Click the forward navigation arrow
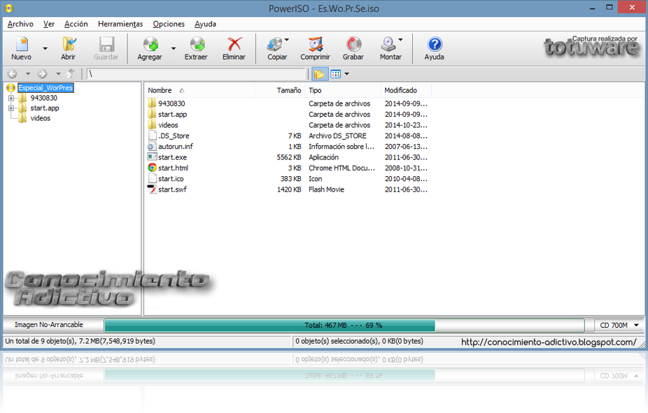648x413 pixels. pos(42,74)
